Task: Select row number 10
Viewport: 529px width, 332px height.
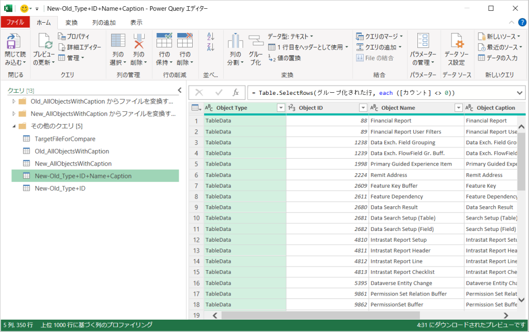Action: (196, 218)
